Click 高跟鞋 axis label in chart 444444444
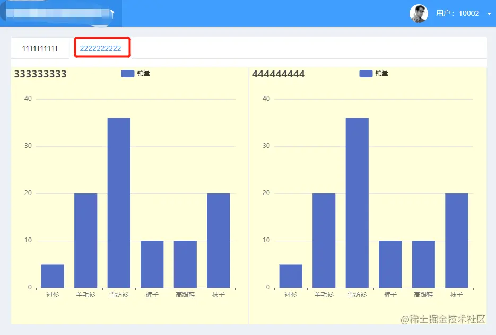This screenshot has width=496, height=335. (423, 295)
